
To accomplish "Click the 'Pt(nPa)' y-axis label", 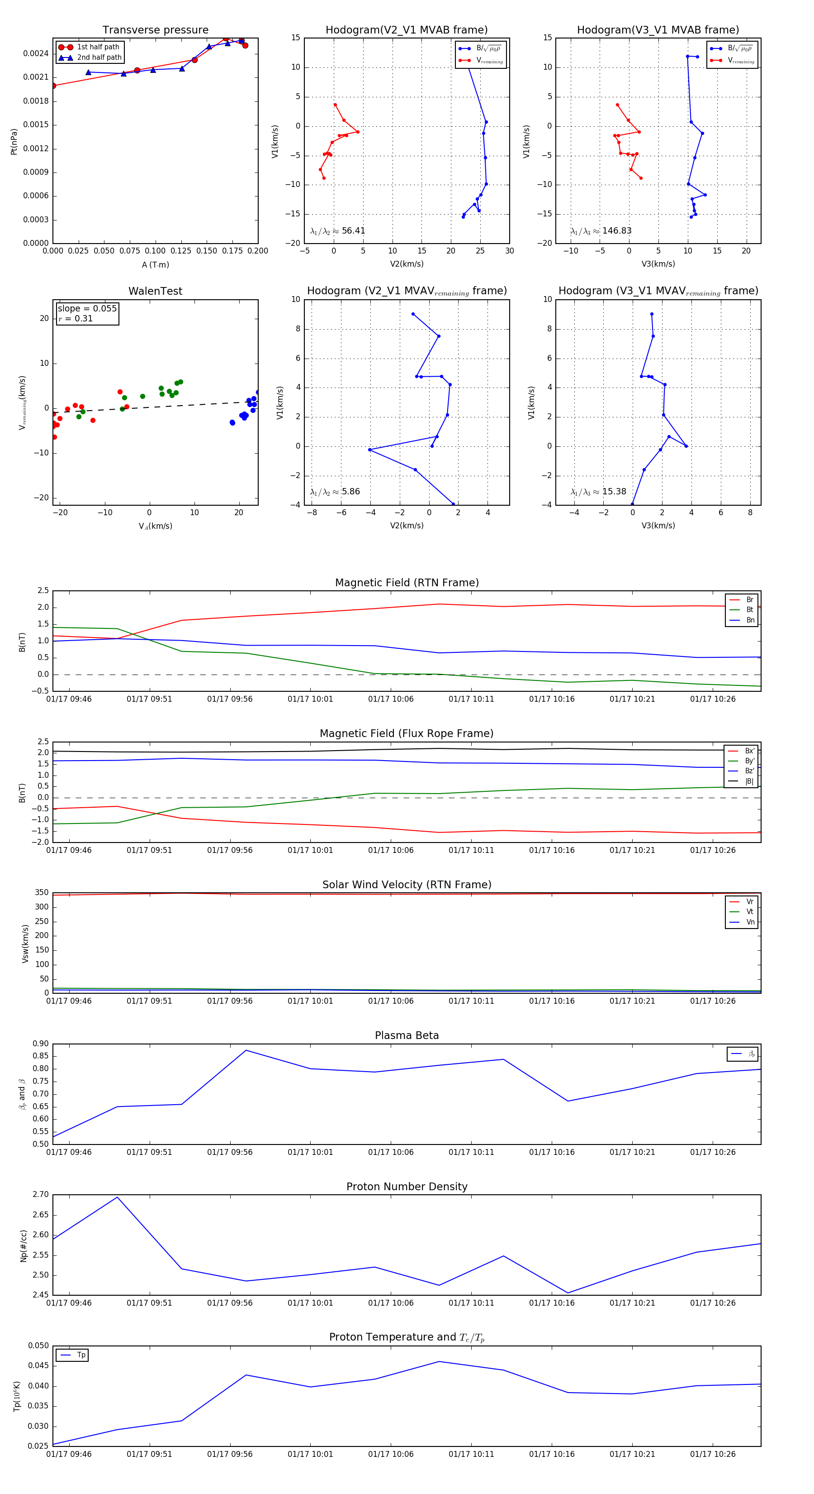I will 14,141.
